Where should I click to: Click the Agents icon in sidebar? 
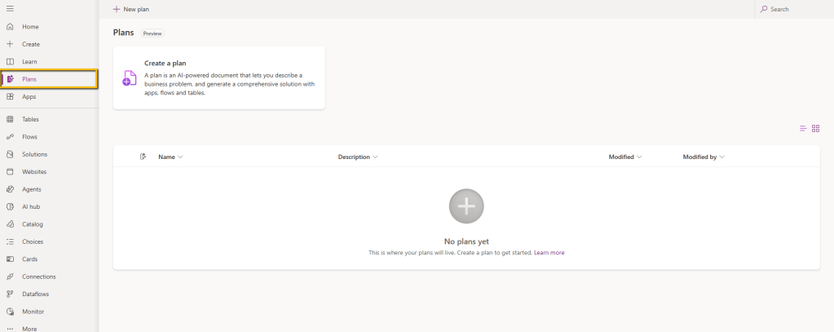click(x=10, y=189)
